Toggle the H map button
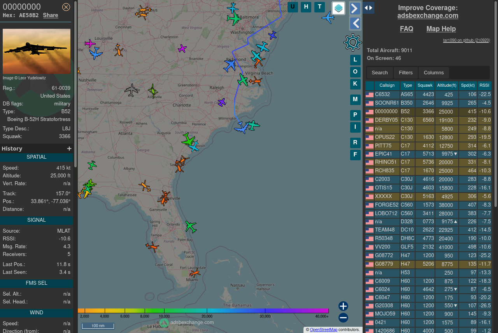This screenshot has height=333, width=498. 306,7
